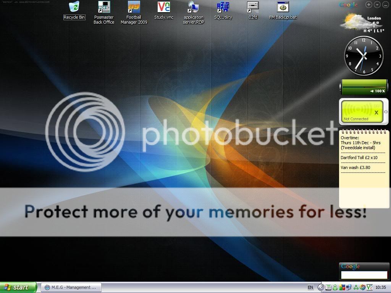The image size is (391, 293).
Task: Click the Google search box in sidebar
Action: pos(364,275)
